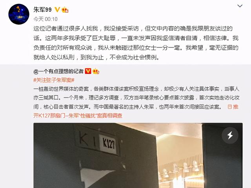Expand the post options chevron menu

pyautogui.click(x=240, y=6)
